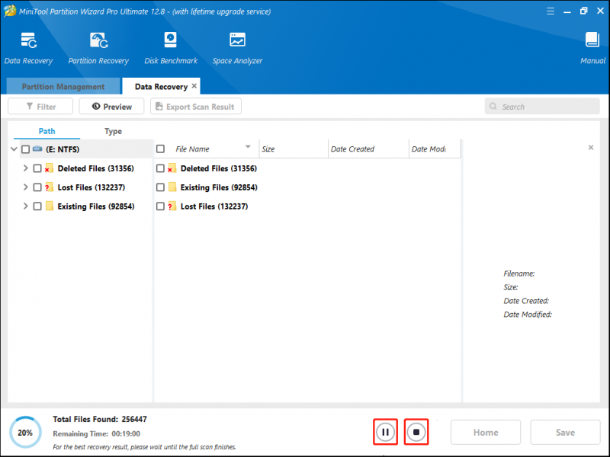The image size is (610, 457).
Task: Click 'Total Files Found: 256447' status text
Action: pos(100,420)
